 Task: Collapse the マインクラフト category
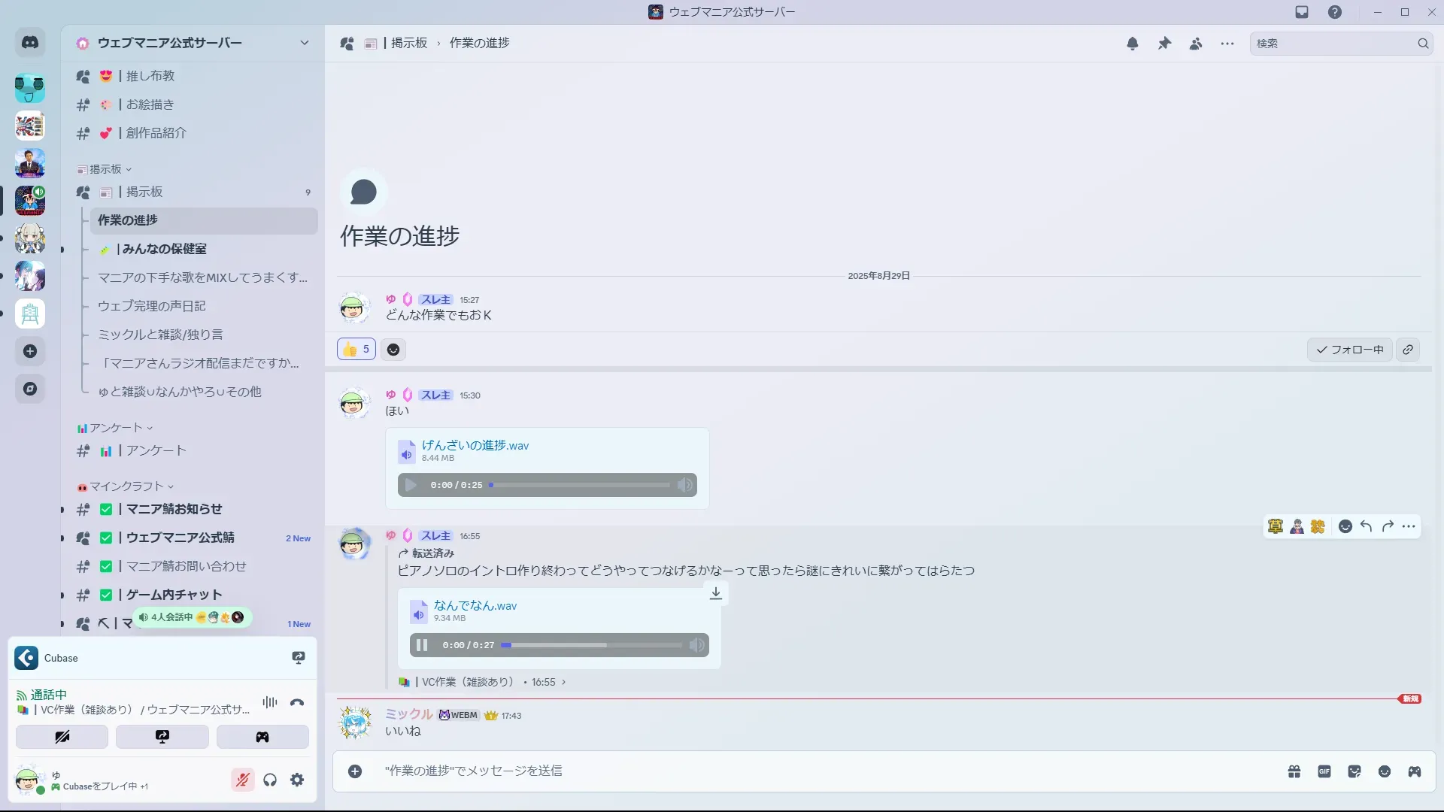[x=126, y=486]
